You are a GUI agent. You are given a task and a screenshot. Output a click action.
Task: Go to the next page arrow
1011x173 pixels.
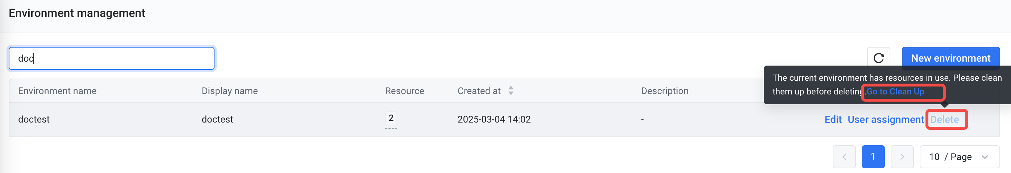902,156
